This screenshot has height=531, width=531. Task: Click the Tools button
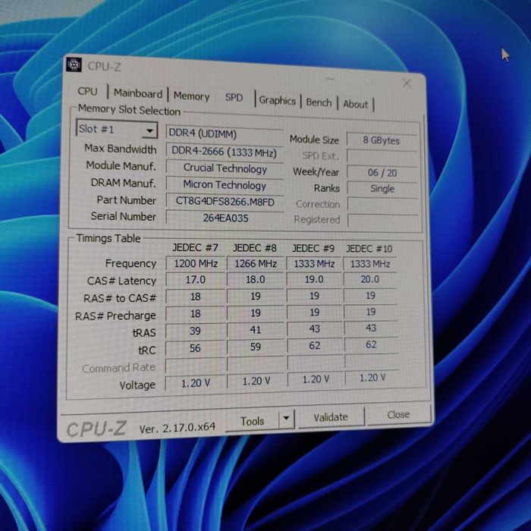click(x=252, y=421)
